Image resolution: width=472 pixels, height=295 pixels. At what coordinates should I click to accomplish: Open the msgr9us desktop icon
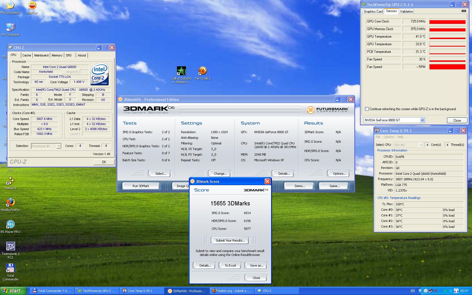(x=32, y=8)
